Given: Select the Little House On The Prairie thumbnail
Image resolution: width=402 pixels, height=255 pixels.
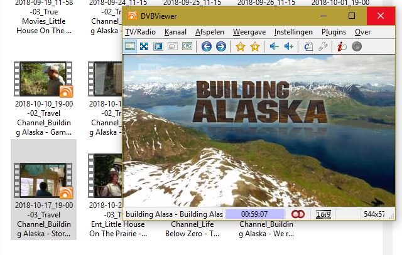Looking at the screenshot, I should pos(105,175).
